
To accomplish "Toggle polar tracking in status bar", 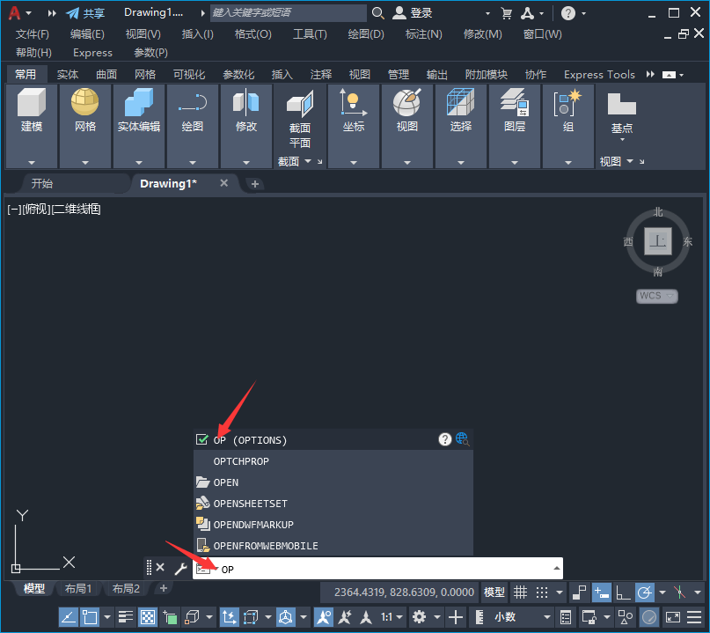I will click(x=644, y=592).
